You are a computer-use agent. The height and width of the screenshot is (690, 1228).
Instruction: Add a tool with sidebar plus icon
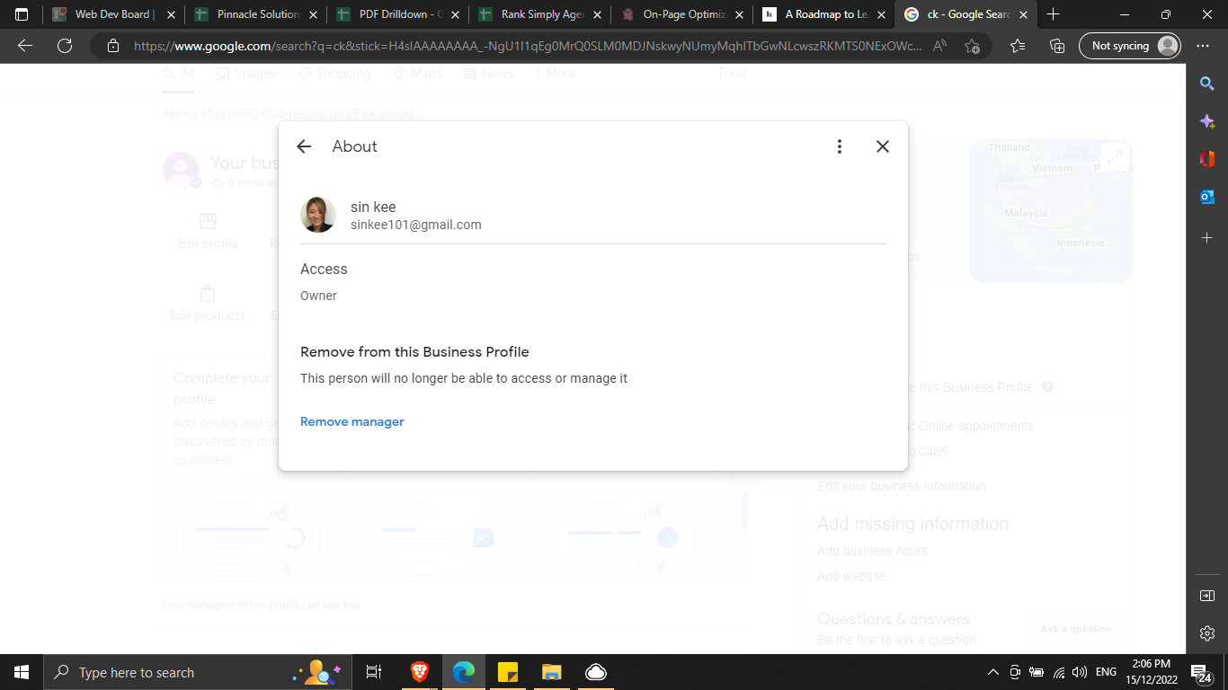(1207, 237)
